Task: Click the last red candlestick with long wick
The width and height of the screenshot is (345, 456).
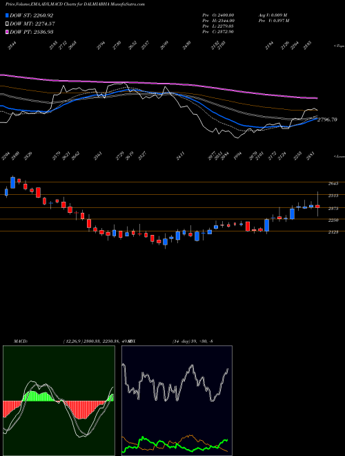Action: (x=317, y=206)
